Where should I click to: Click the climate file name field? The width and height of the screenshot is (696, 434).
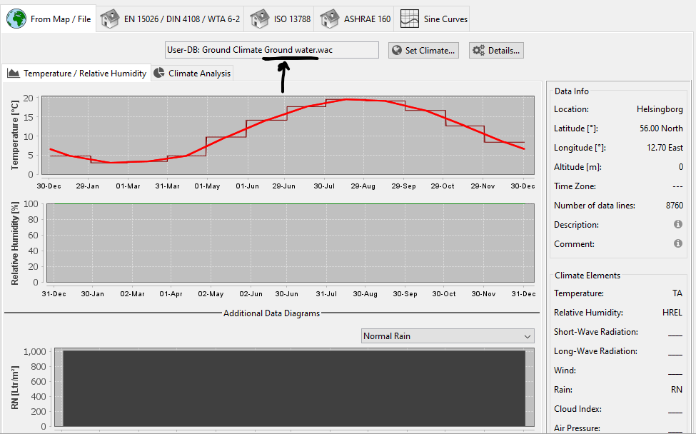[271, 50]
